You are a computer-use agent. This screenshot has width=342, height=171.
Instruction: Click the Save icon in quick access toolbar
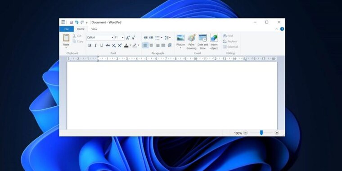tap(71, 22)
